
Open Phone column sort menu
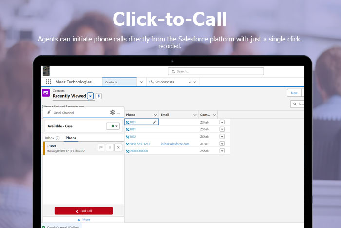155,115
